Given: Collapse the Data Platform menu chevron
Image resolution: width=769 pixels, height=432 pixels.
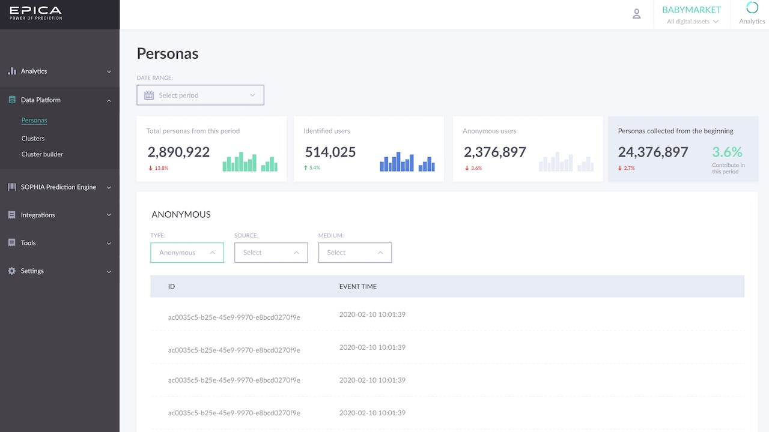Looking at the screenshot, I should (109, 100).
